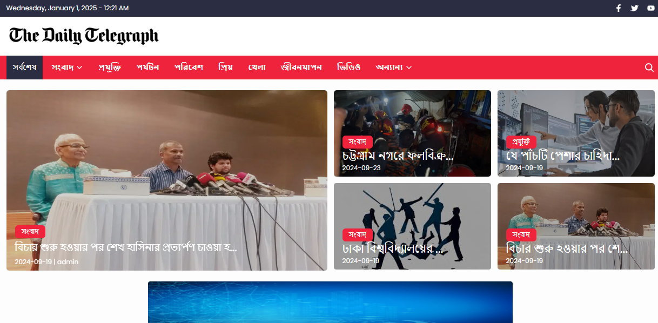
Task: Open headline চট্টগ্রাম নগরে ফলবিক্র...
Action: click(398, 156)
